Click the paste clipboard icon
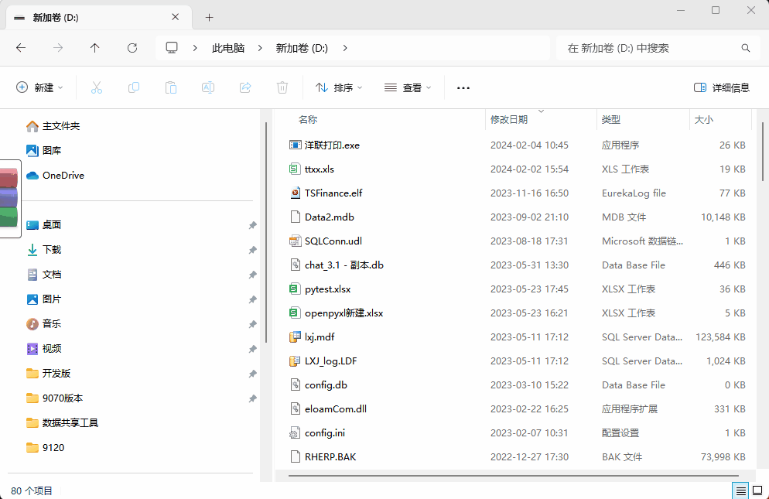 point(171,87)
